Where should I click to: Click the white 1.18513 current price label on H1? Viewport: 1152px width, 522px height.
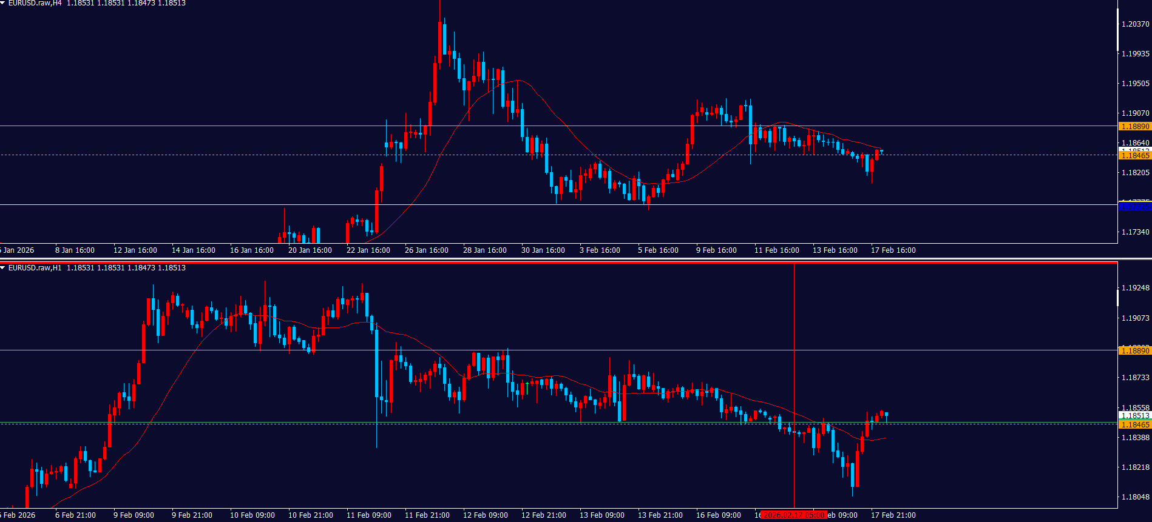[1134, 416]
